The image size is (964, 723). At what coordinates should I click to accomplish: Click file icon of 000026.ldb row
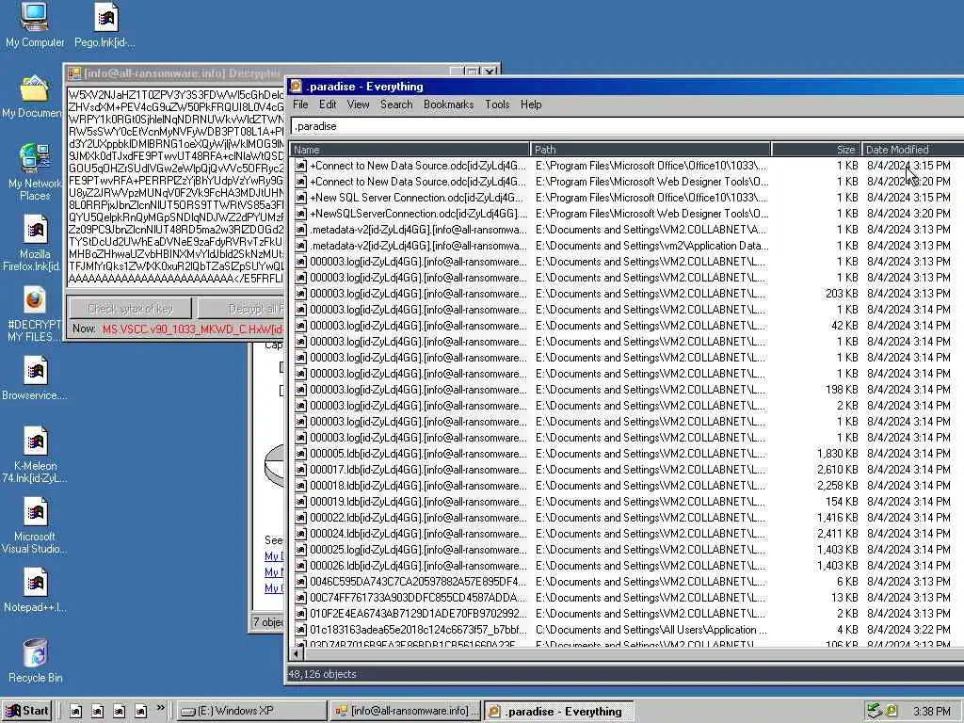(x=300, y=566)
